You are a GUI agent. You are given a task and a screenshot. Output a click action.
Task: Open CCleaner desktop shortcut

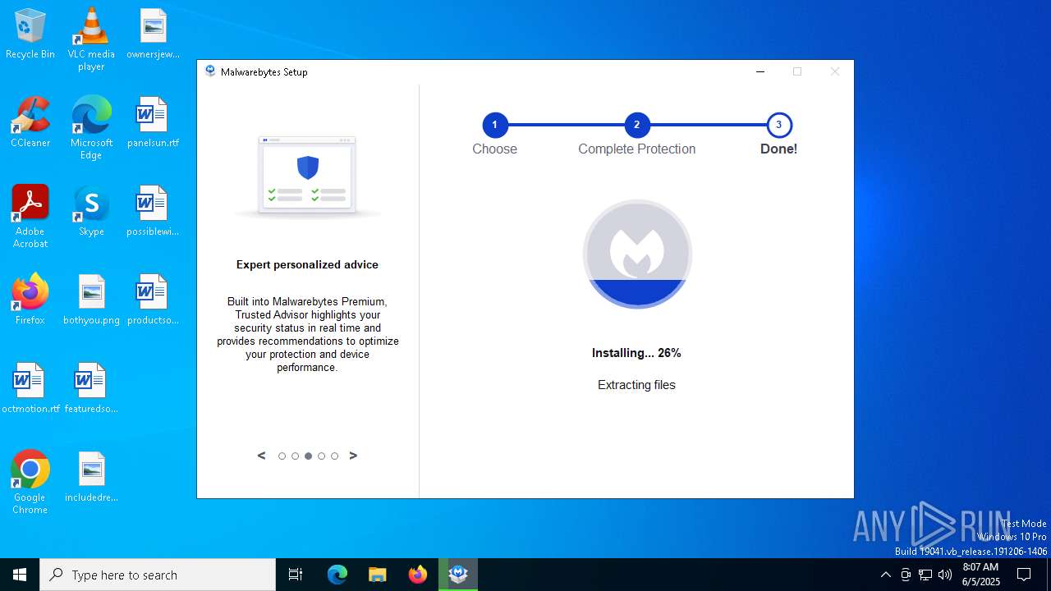pyautogui.click(x=30, y=122)
